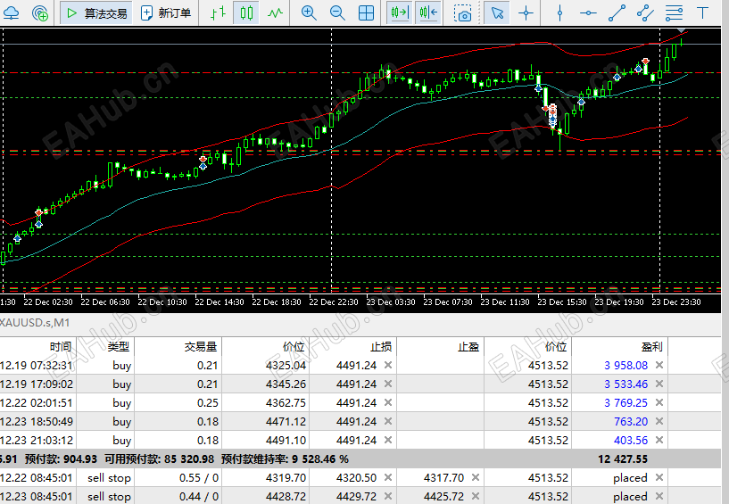Select the equidistant channel drawing tool
This screenshot has height=504, width=729.
click(645, 12)
